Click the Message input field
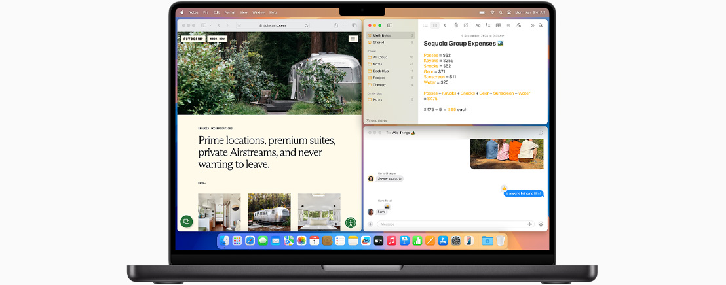This screenshot has width=726, height=285. point(452,224)
